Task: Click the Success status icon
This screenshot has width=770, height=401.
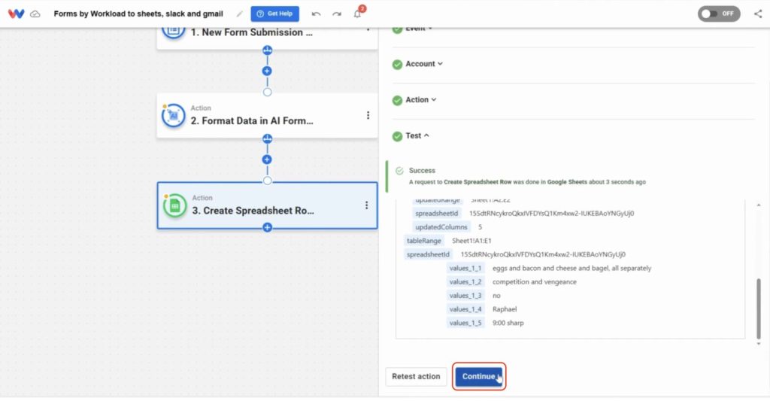Action: [x=399, y=171]
